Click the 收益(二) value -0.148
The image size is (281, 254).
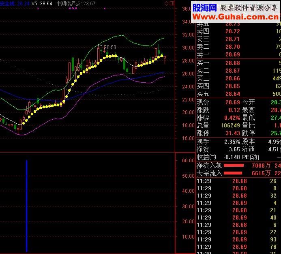(232, 157)
